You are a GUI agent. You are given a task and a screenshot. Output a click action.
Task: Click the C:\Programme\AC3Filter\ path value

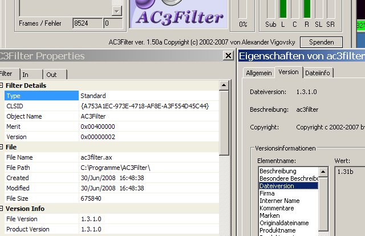(115, 168)
